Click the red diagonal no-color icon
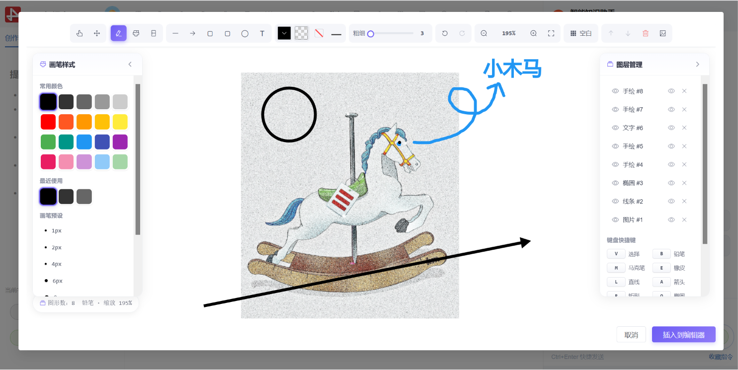Screen dimensions: 738x370 coord(319,33)
